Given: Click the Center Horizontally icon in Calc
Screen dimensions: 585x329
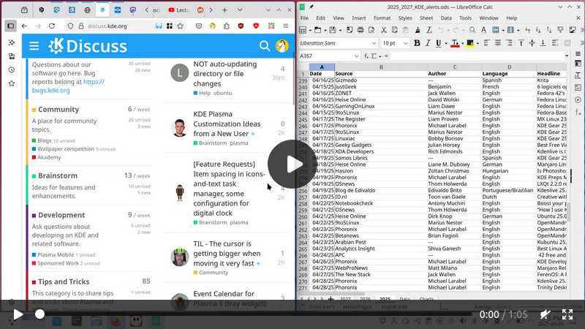Looking at the screenshot, I should [498, 43].
